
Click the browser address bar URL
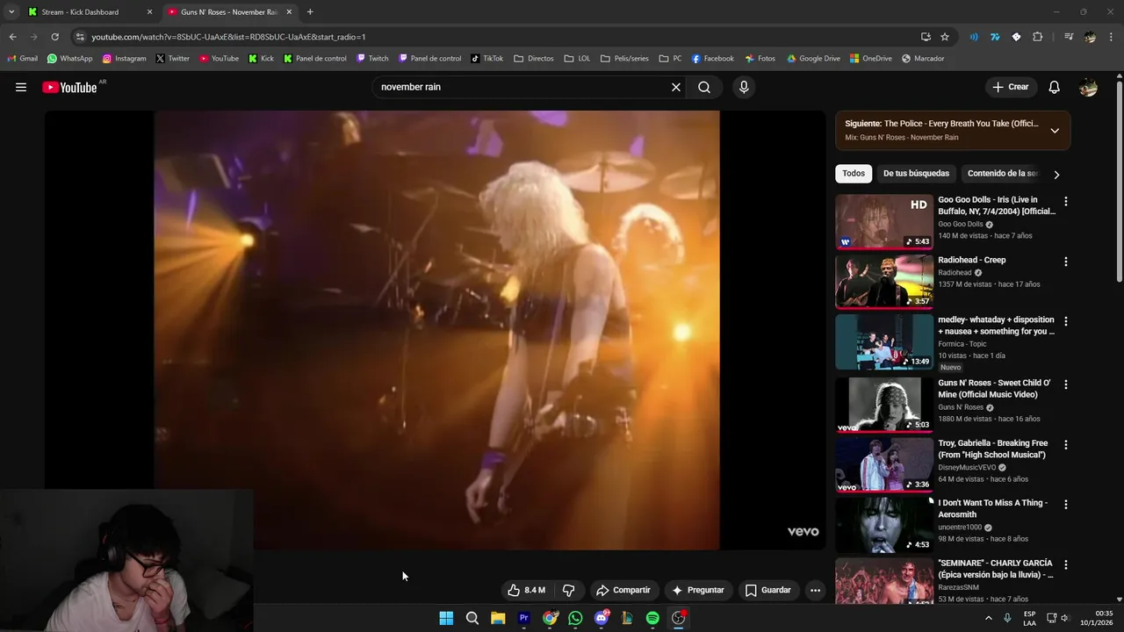[x=228, y=37]
